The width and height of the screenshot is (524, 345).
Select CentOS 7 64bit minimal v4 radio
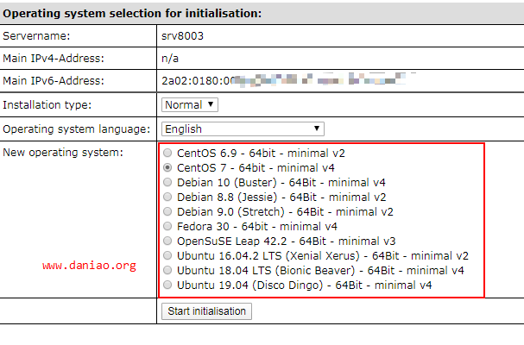click(167, 167)
